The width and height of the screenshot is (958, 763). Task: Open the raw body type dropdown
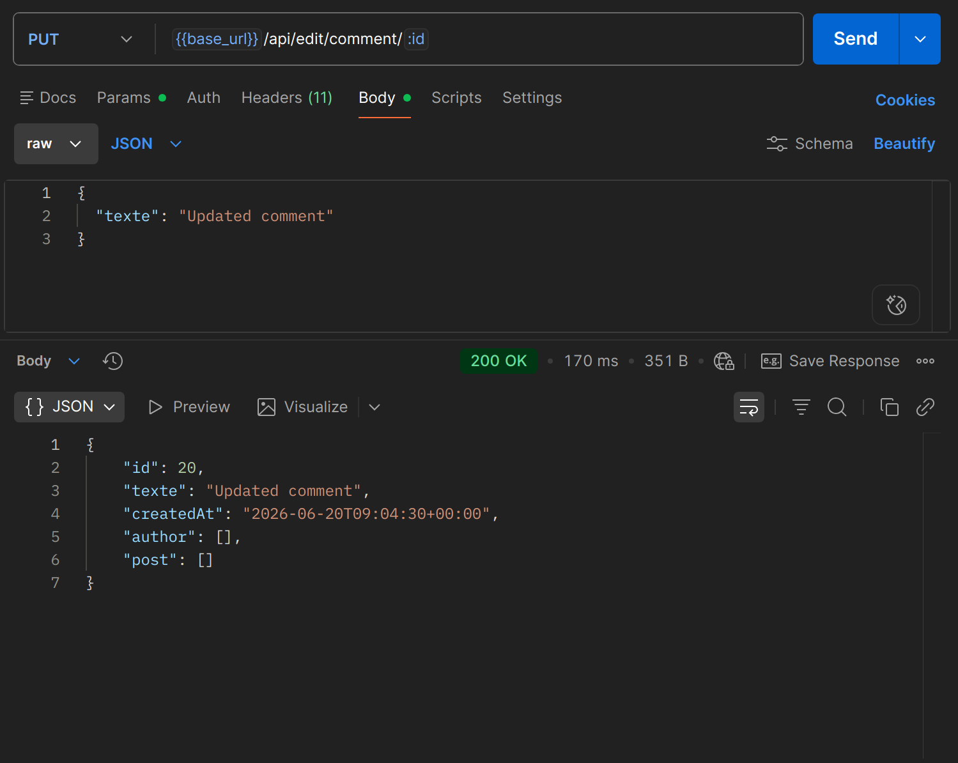click(56, 144)
